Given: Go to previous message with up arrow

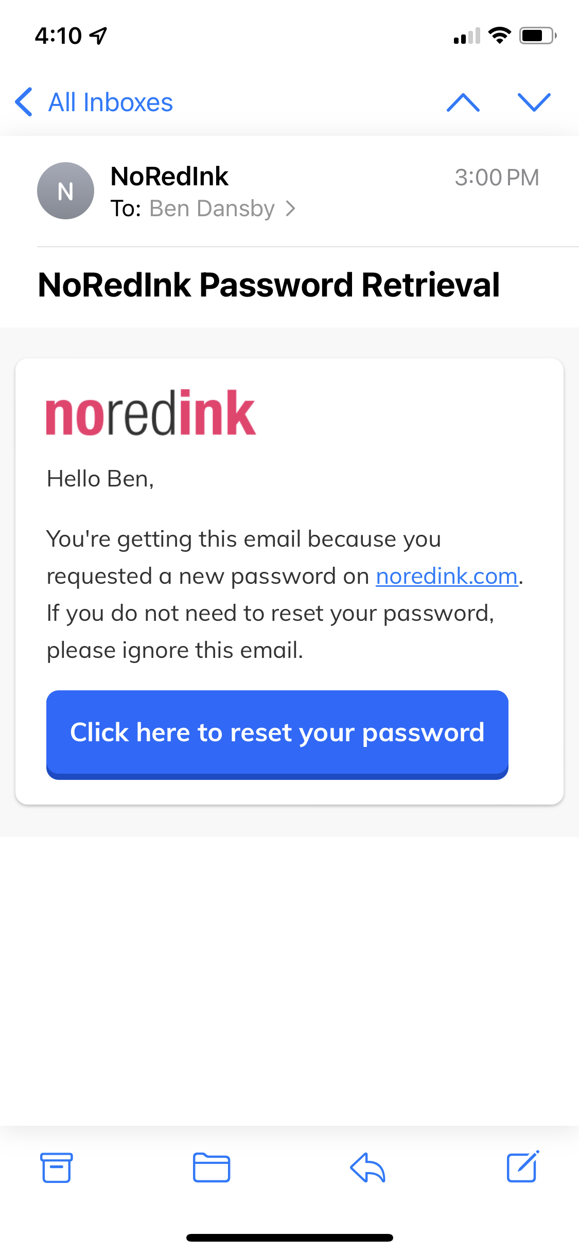Looking at the screenshot, I should point(463,102).
